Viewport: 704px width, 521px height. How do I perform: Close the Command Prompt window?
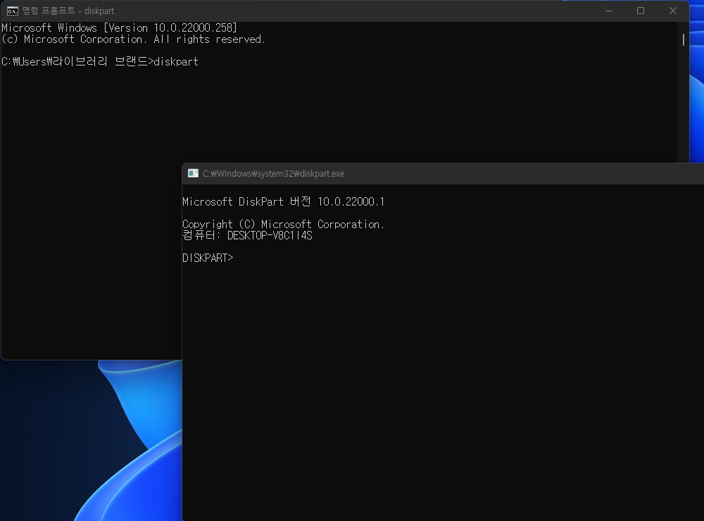pos(672,11)
